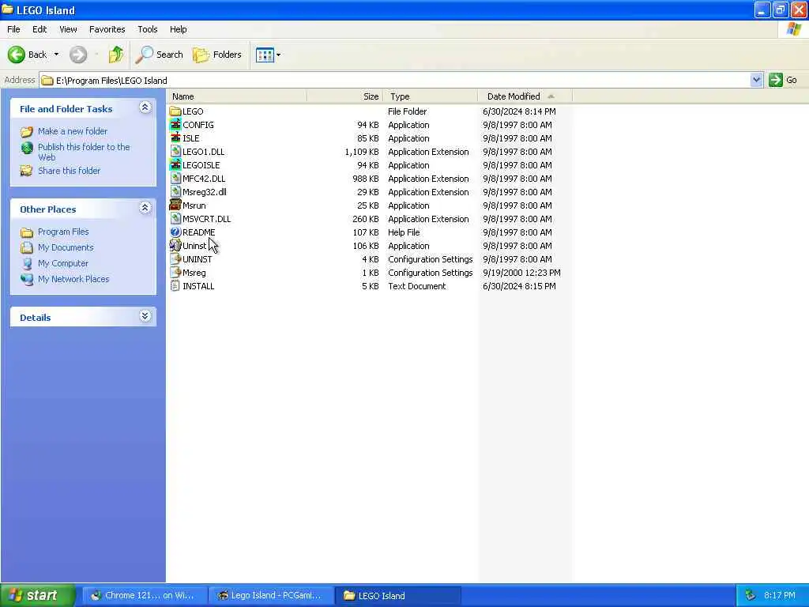
Task: Open the Favorites menu
Action: [107, 29]
